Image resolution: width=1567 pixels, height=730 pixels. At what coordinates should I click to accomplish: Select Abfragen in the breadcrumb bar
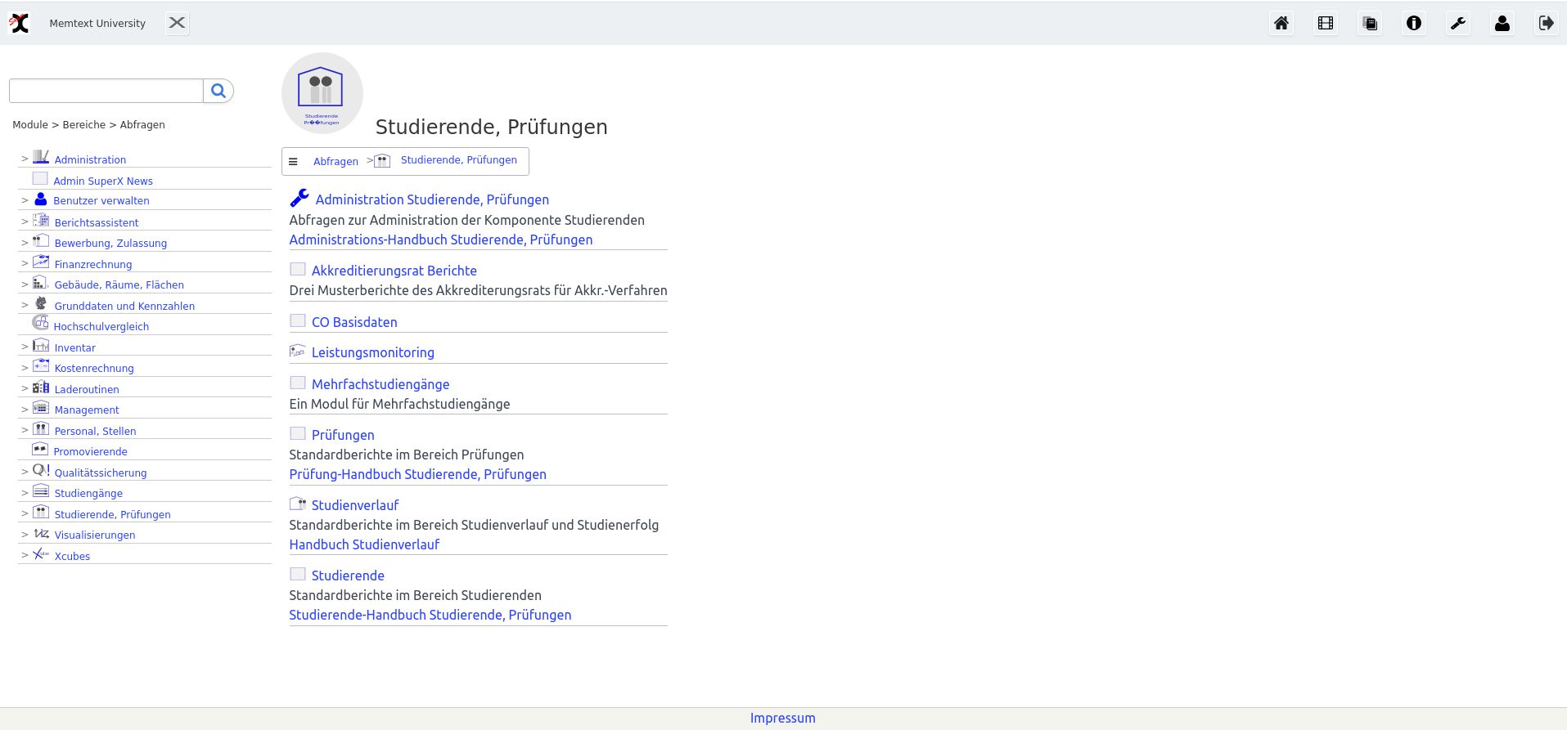tap(335, 162)
